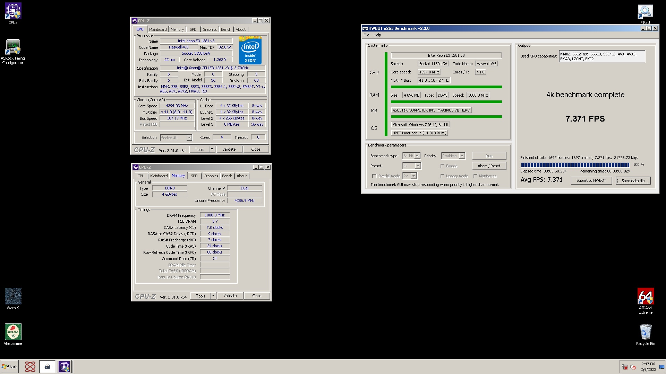Viewport: 666px width, 374px height.
Task: Activate CPU-Z taskbar button
Action: (x=64, y=367)
